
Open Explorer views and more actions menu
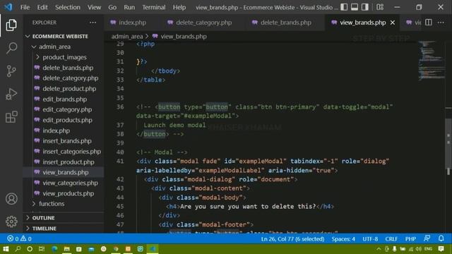[x=93, y=23]
